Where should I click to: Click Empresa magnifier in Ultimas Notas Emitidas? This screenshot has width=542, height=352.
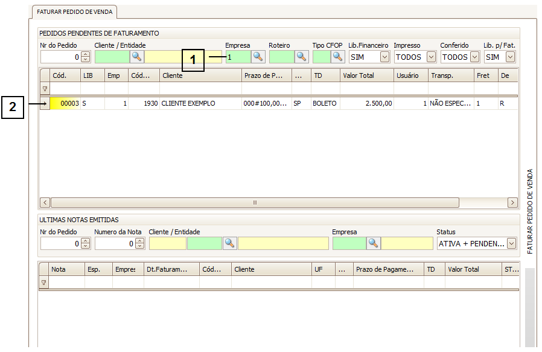pos(374,243)
